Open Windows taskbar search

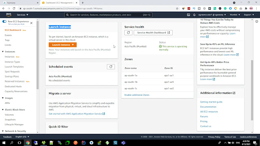point(12,143)
